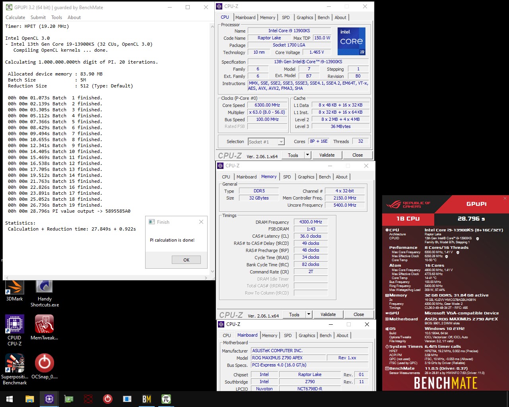Image resolution: width=509 pixels, height=407 pixels.
Task: Open the Windows Start menu
Action: click(10, 399)
